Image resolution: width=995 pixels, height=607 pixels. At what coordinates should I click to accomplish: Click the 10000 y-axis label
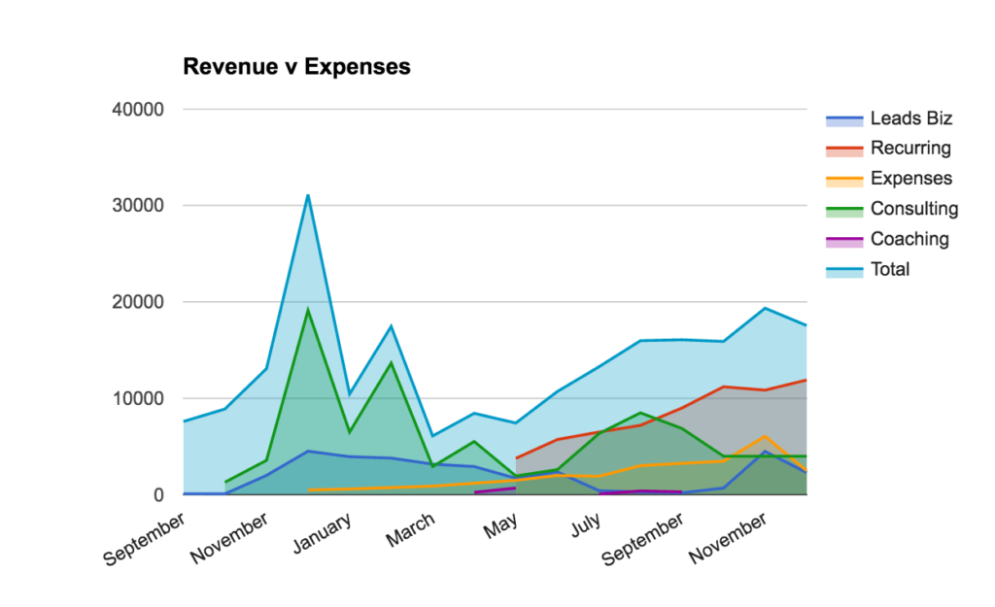pyautogui.click(x=138, y=399)
